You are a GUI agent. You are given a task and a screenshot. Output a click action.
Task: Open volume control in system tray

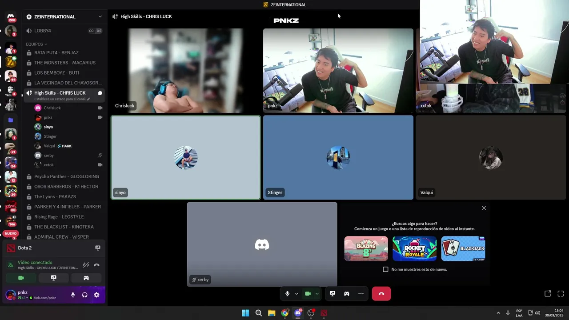pos(537,313)
